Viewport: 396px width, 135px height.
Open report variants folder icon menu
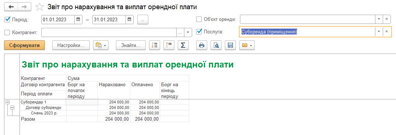click(101, 45)
